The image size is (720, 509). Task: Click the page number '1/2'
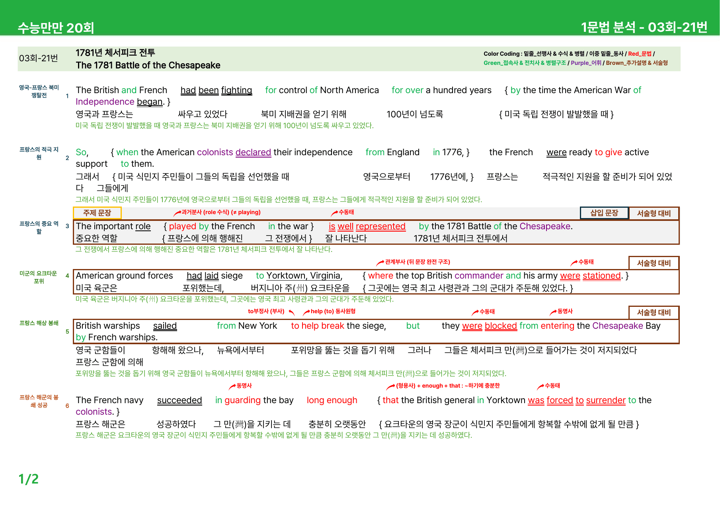pyautogui.click(x=29, y=479)
